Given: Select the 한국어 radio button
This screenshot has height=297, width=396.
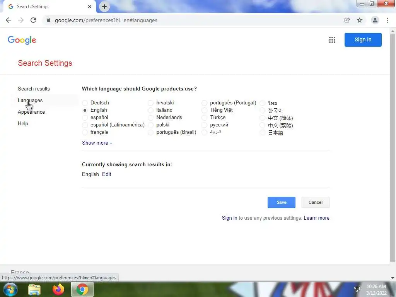Looking at the screenshot, I should (263, 110).
